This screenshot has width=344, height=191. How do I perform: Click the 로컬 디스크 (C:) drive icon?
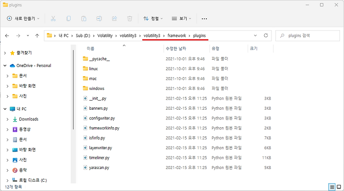[x=15, y=180]
